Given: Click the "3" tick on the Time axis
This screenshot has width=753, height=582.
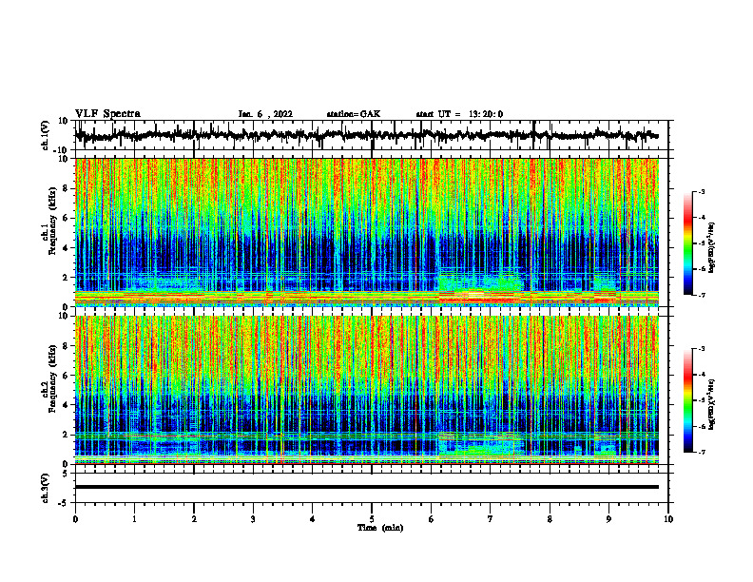Looking at the screenshot, I should tap(253, 519).
